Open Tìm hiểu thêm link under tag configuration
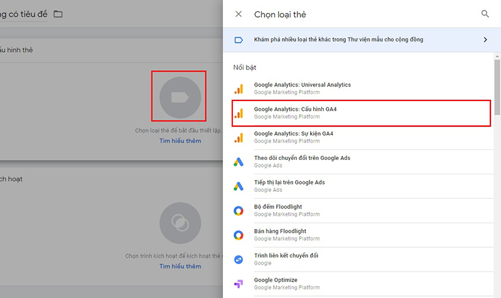The height and width of the screenshot is (298, 501). point(180,141)
